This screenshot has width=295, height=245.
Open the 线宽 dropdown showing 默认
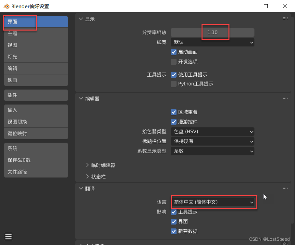click(x=213, y=42)
